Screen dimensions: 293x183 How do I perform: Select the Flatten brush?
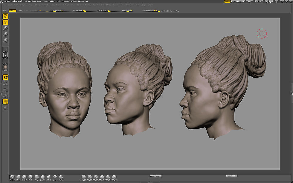(61, 177)
